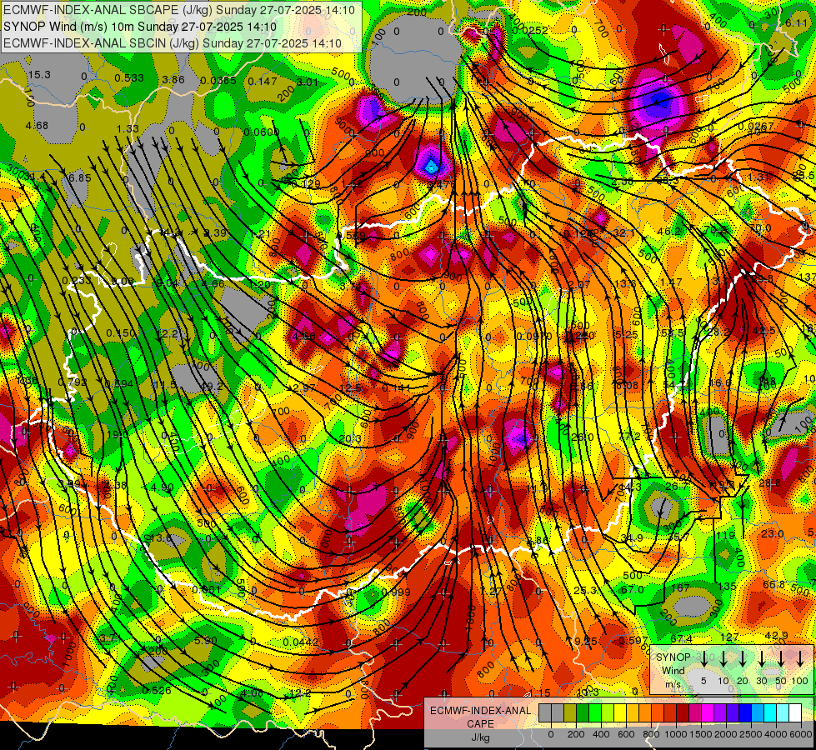Image resolution: width=816 pixels, height=750 pixels.
Task: Pick the olive swatch on the CAPE scale
Action: coord(570,713)
